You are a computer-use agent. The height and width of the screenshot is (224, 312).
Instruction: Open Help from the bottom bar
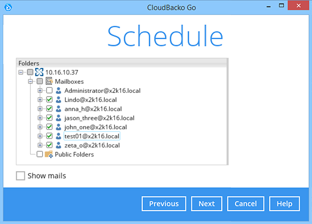284,204
